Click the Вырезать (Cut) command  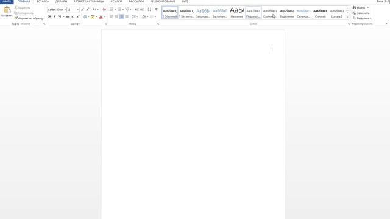tap(22, 8)
